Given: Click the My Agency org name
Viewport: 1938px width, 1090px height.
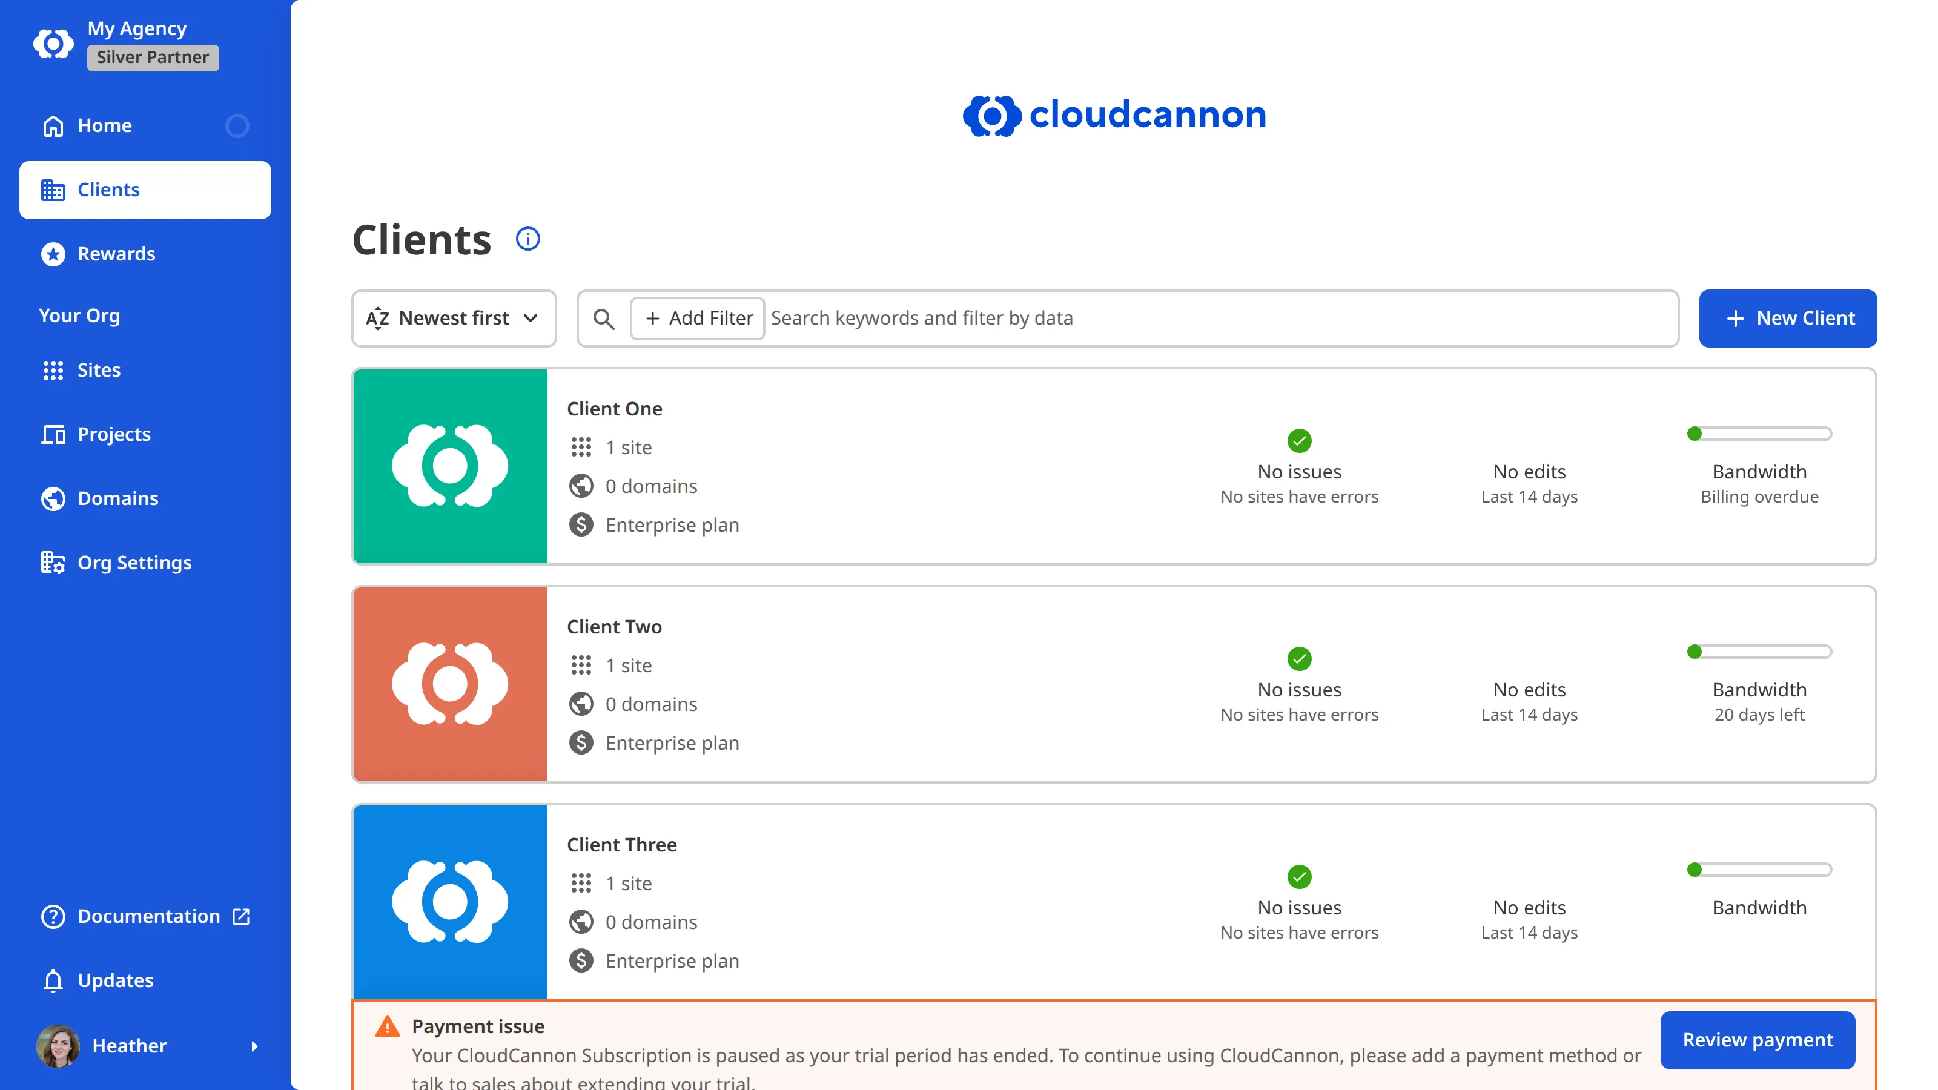Looking at the screenshot, I should tap(137, 28).
